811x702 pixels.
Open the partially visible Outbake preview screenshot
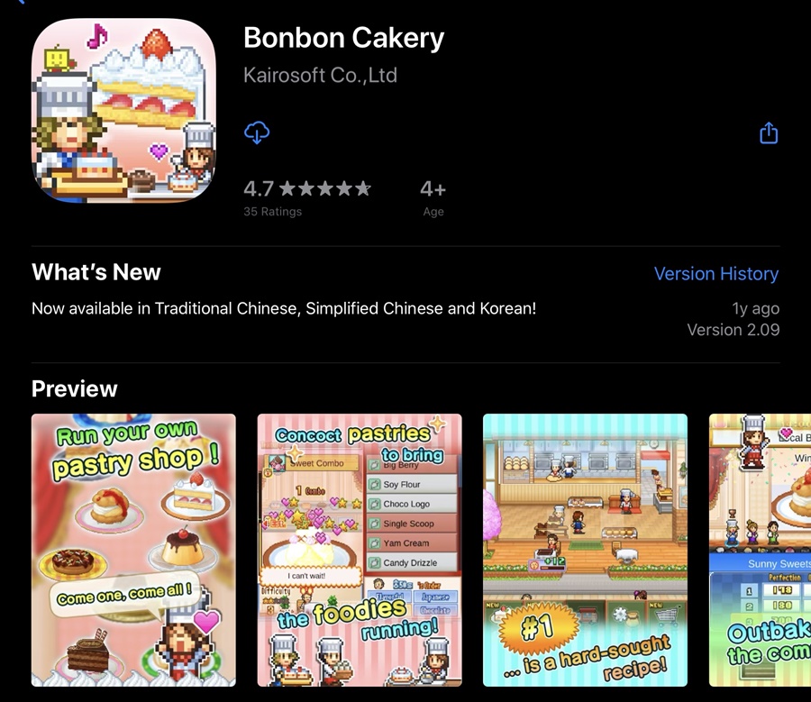(x=760, y=550)
